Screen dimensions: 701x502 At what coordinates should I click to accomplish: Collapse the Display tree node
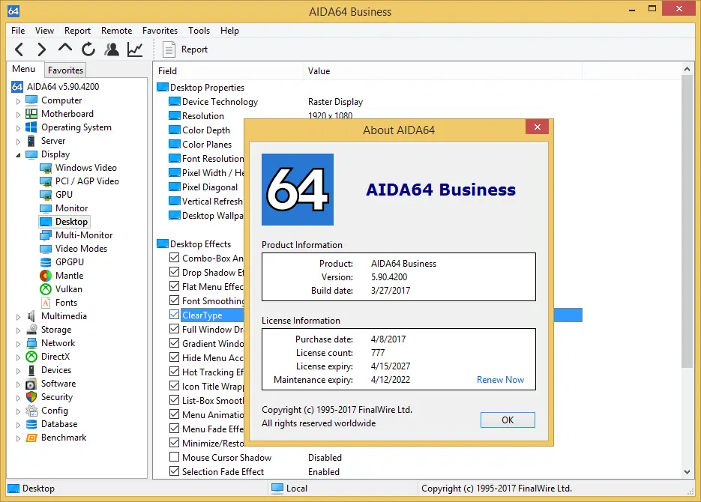click(x=18, y=155)
